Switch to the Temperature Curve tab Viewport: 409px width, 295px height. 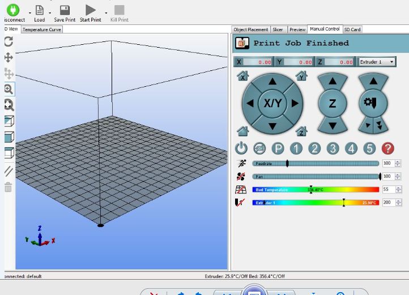coord(42,29)
